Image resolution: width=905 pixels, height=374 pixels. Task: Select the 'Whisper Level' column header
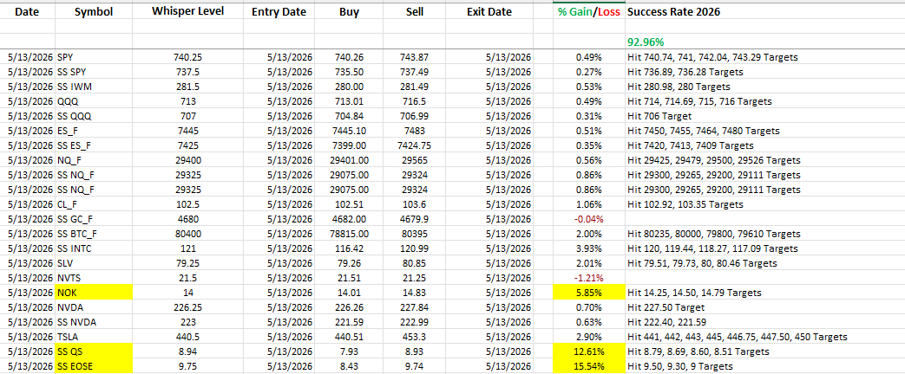(x=187, y=11)
